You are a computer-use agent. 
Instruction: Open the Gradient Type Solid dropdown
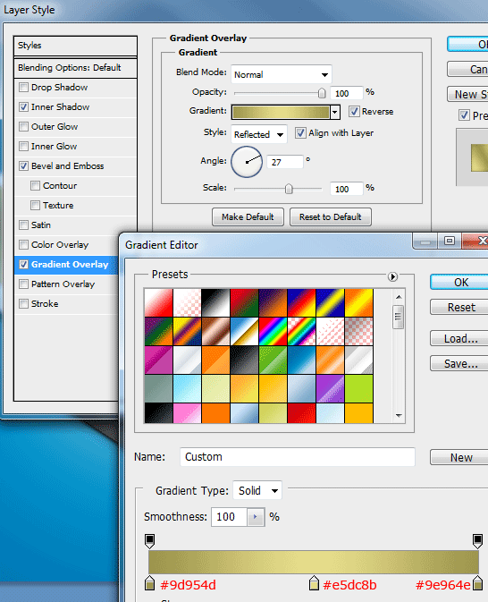point(257,490)
